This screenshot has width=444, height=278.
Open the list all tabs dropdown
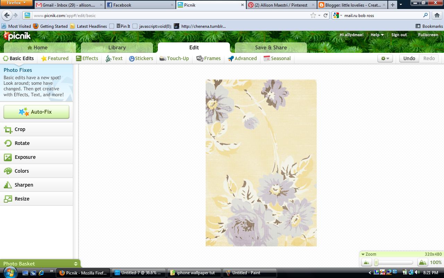(x=401, y=5)
